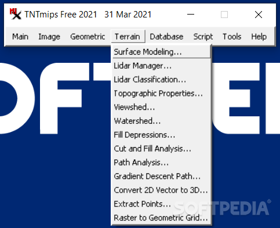280x228 pixels.
Task: Open the Help menu
Action: [x=259, y=37]
